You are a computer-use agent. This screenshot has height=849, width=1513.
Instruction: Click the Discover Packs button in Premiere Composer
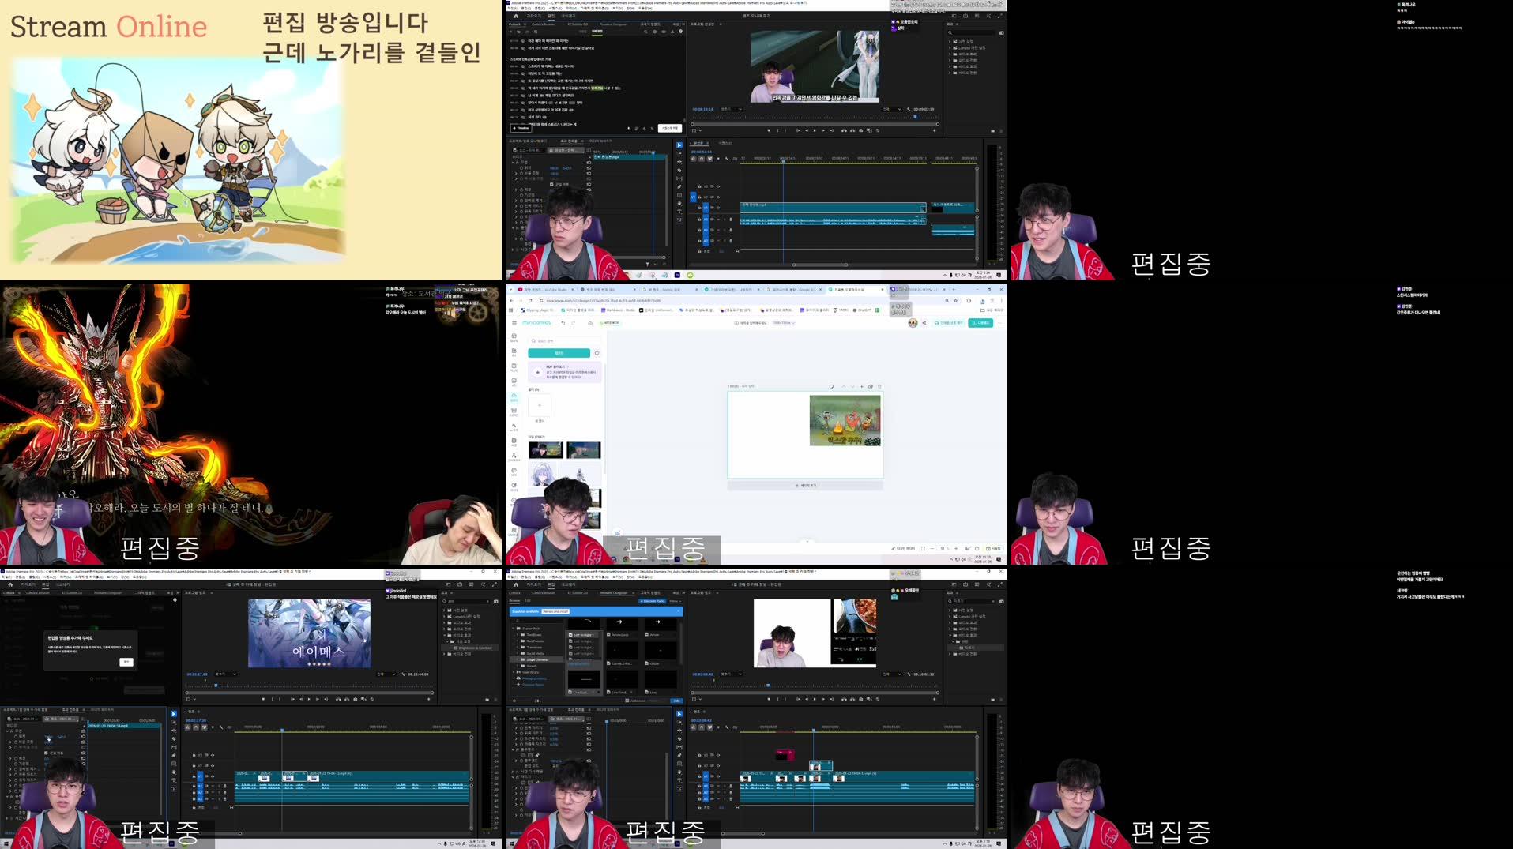653,601
